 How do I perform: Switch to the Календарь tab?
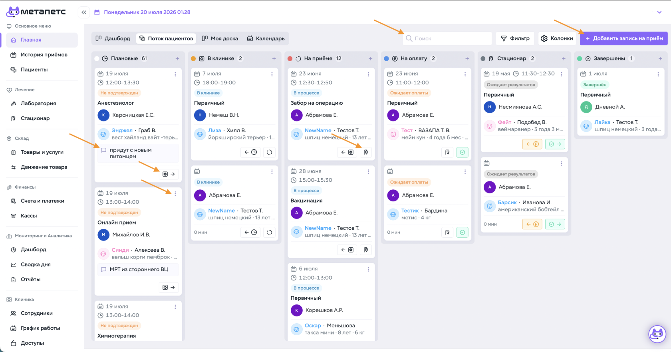266,38
